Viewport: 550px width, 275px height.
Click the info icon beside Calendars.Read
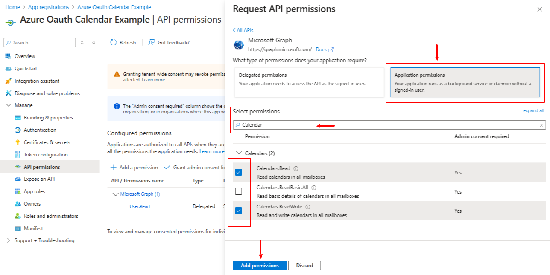tap(296, 168)
